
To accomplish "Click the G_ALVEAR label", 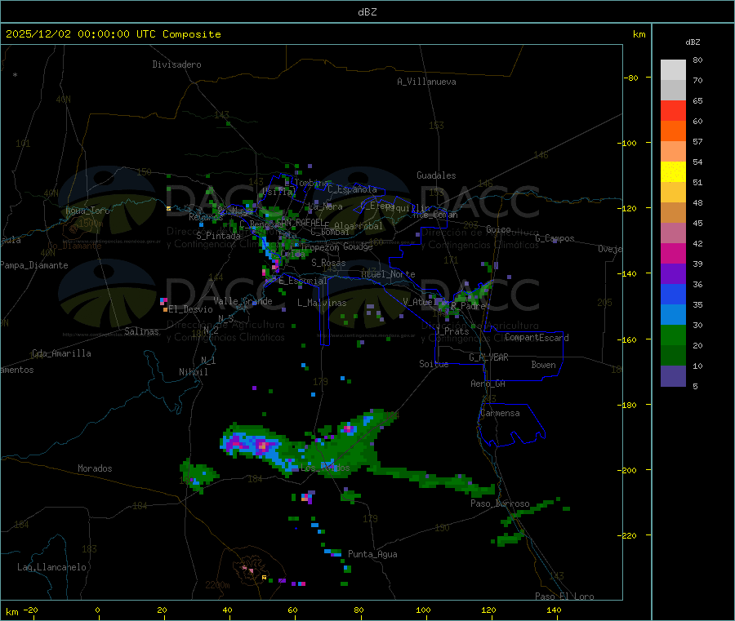I will tap(488, 357).
